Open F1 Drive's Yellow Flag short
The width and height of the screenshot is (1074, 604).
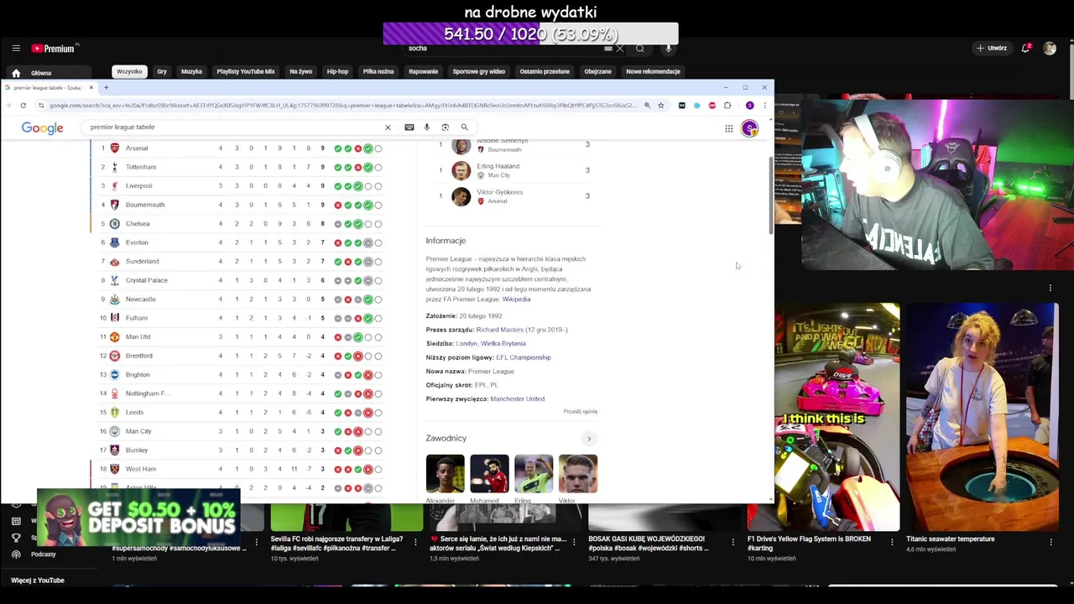click(x=837, y=417)
